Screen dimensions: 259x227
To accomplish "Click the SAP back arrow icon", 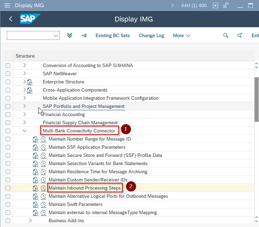I will [11, 19].
